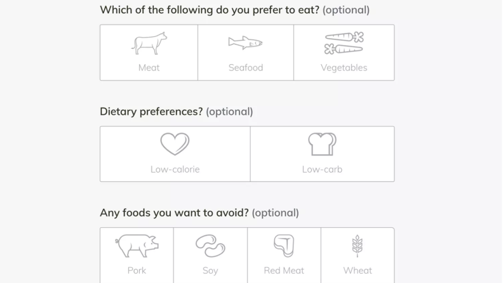Choose the Pork label to avoid
This screenshot has width=503, height=283.
click(137, 270)
